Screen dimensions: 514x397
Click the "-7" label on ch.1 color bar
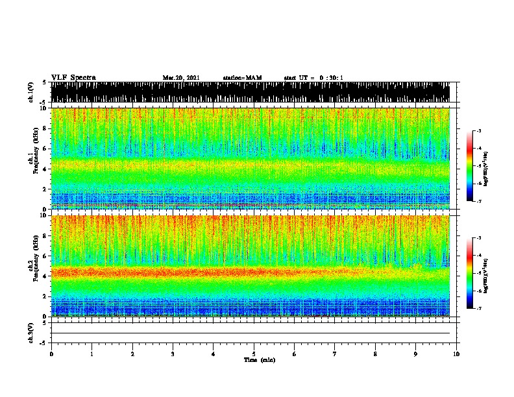[478, 201]
